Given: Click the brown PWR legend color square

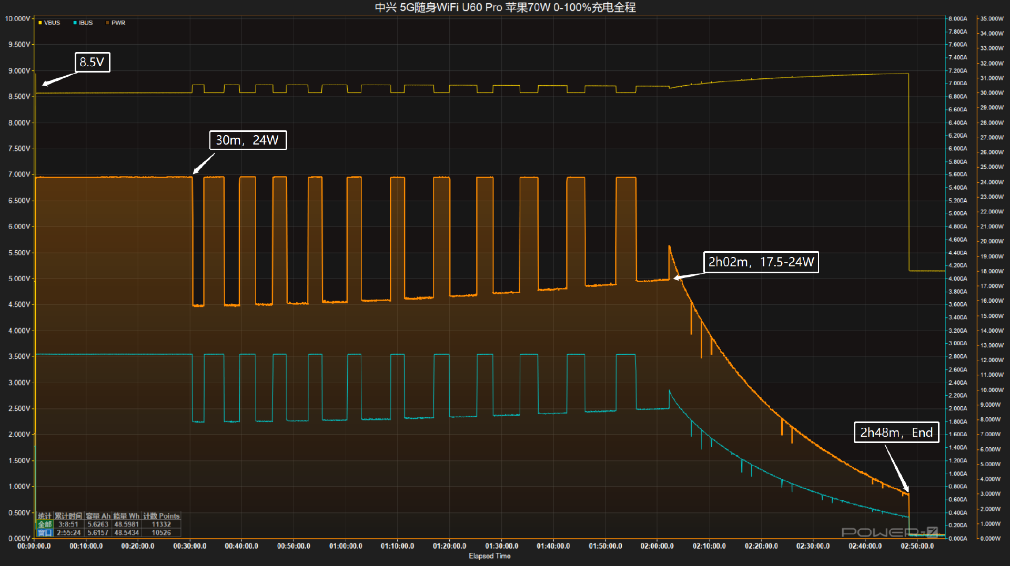Looking at the screenshot, I should 108,23.
